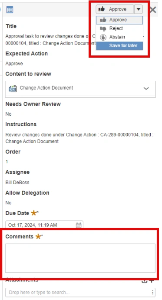Click the Change Action document icon
This screenshot has height=300, width=162.
(13, 88)
